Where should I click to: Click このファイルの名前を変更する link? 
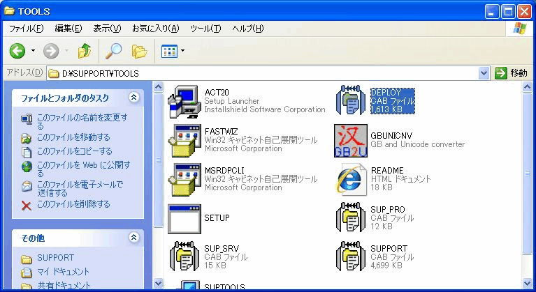tap(82, 122)
